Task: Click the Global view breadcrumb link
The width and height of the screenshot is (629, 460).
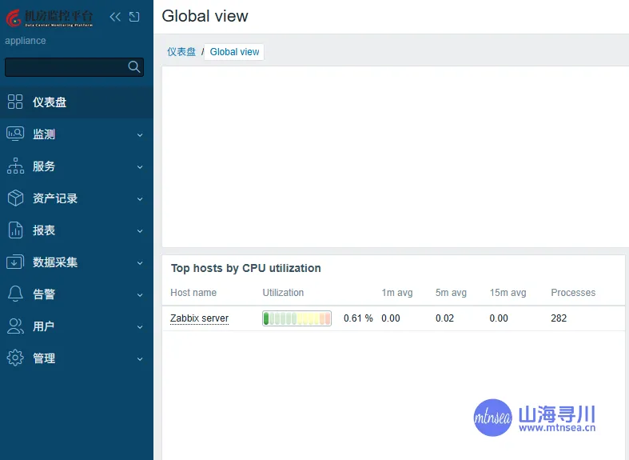Action: point(234,52)
